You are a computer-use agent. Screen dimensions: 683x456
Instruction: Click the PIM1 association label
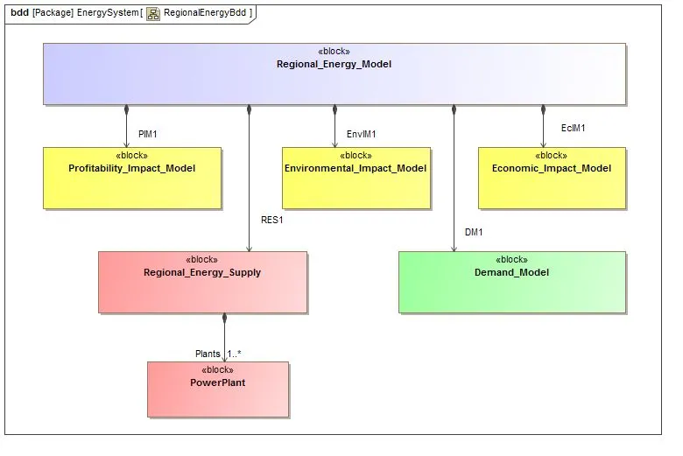click(x=147, y=134)
